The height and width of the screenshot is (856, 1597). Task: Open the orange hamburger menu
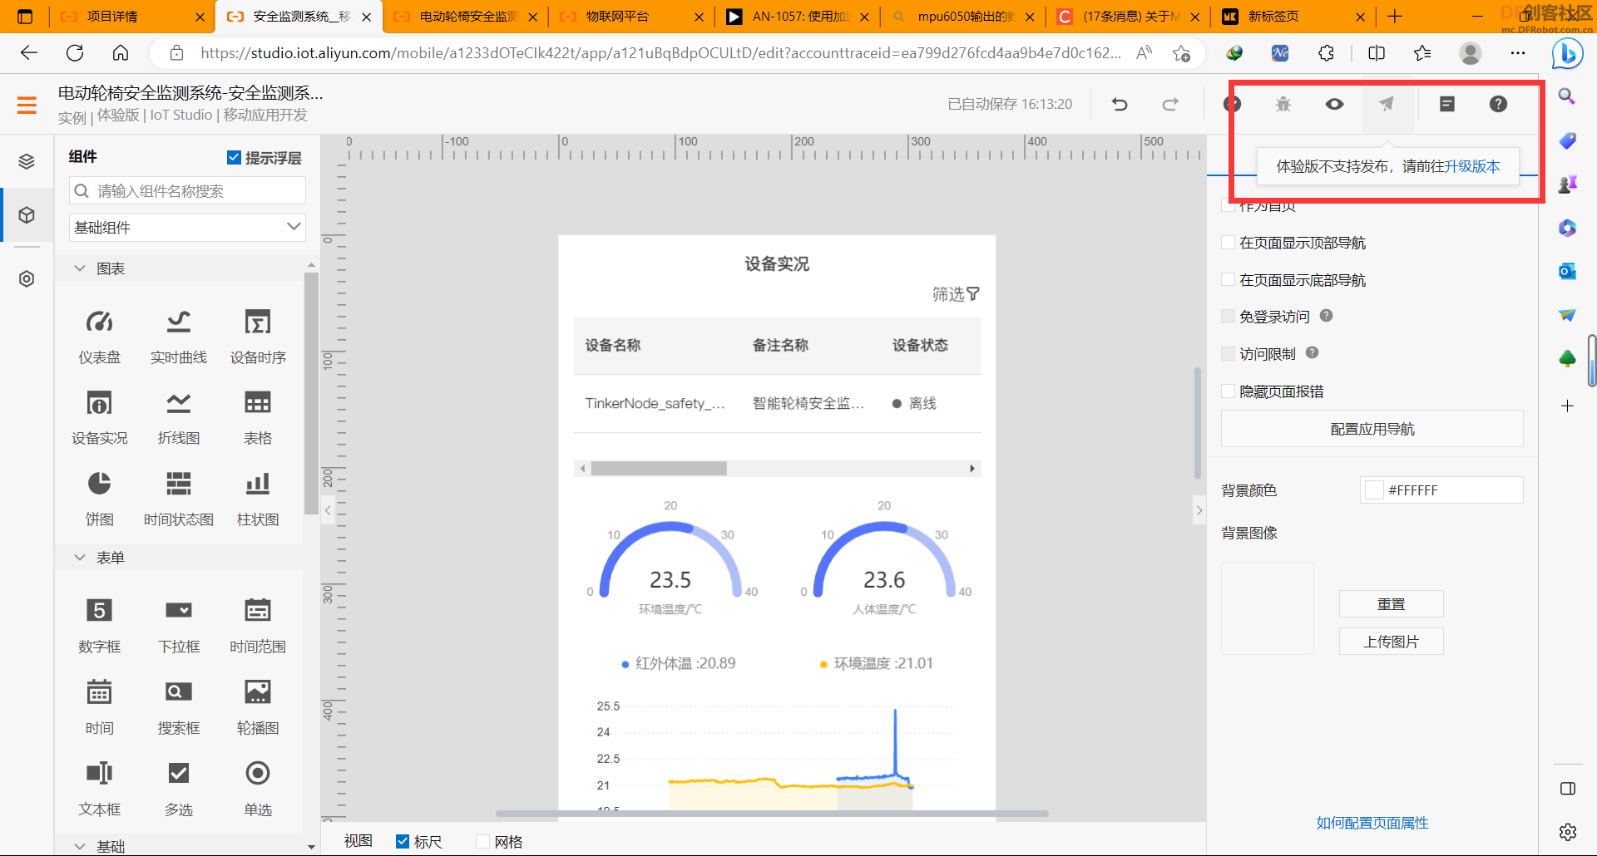pyautogui.click(x=27, y=105)
